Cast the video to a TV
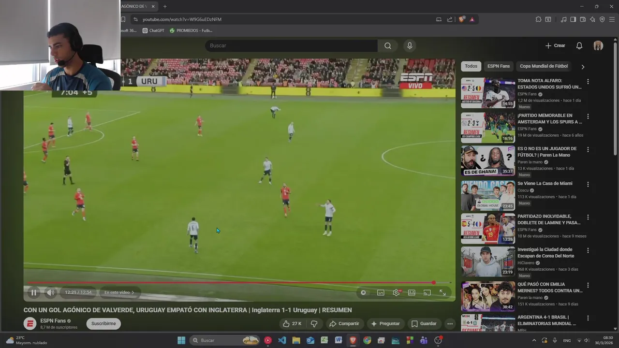 [x=427, y=292]
